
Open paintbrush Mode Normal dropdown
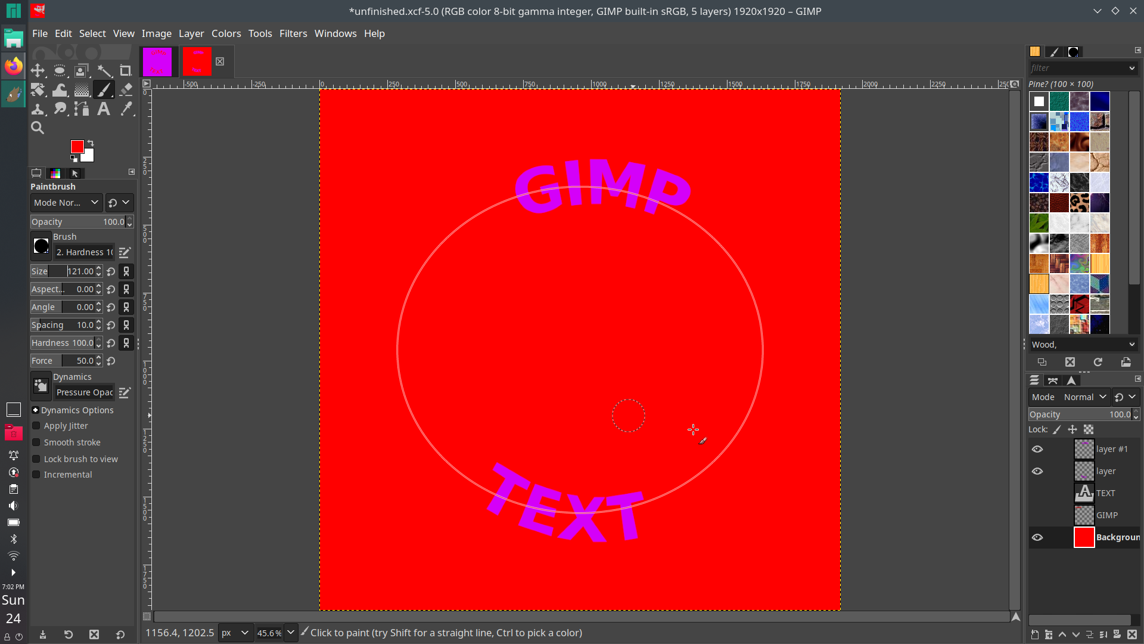coord(66,203)
